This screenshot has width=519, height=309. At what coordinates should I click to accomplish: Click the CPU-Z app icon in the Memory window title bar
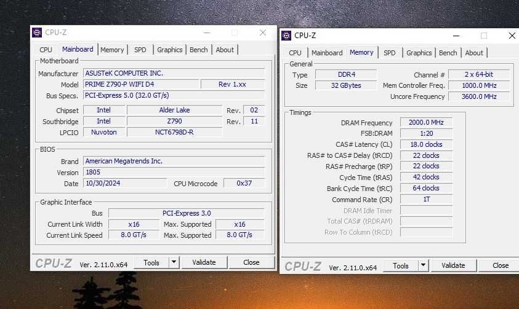tap(286, 36)
